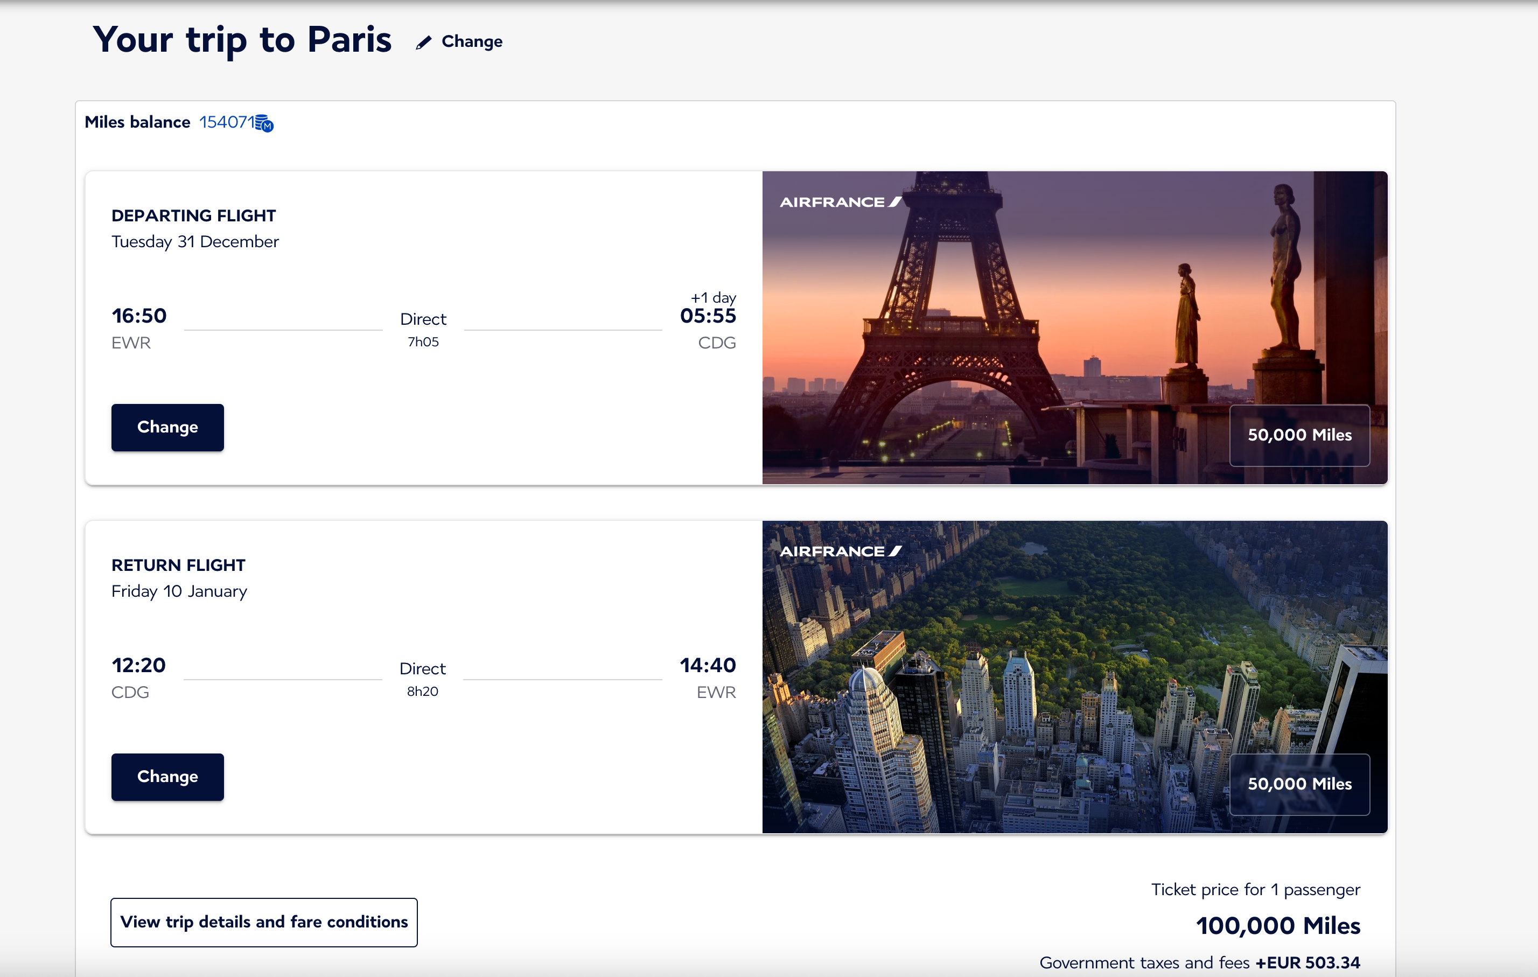
Task: Click the Miles coin icon next to balance
Action: click(x=264, y=123)
